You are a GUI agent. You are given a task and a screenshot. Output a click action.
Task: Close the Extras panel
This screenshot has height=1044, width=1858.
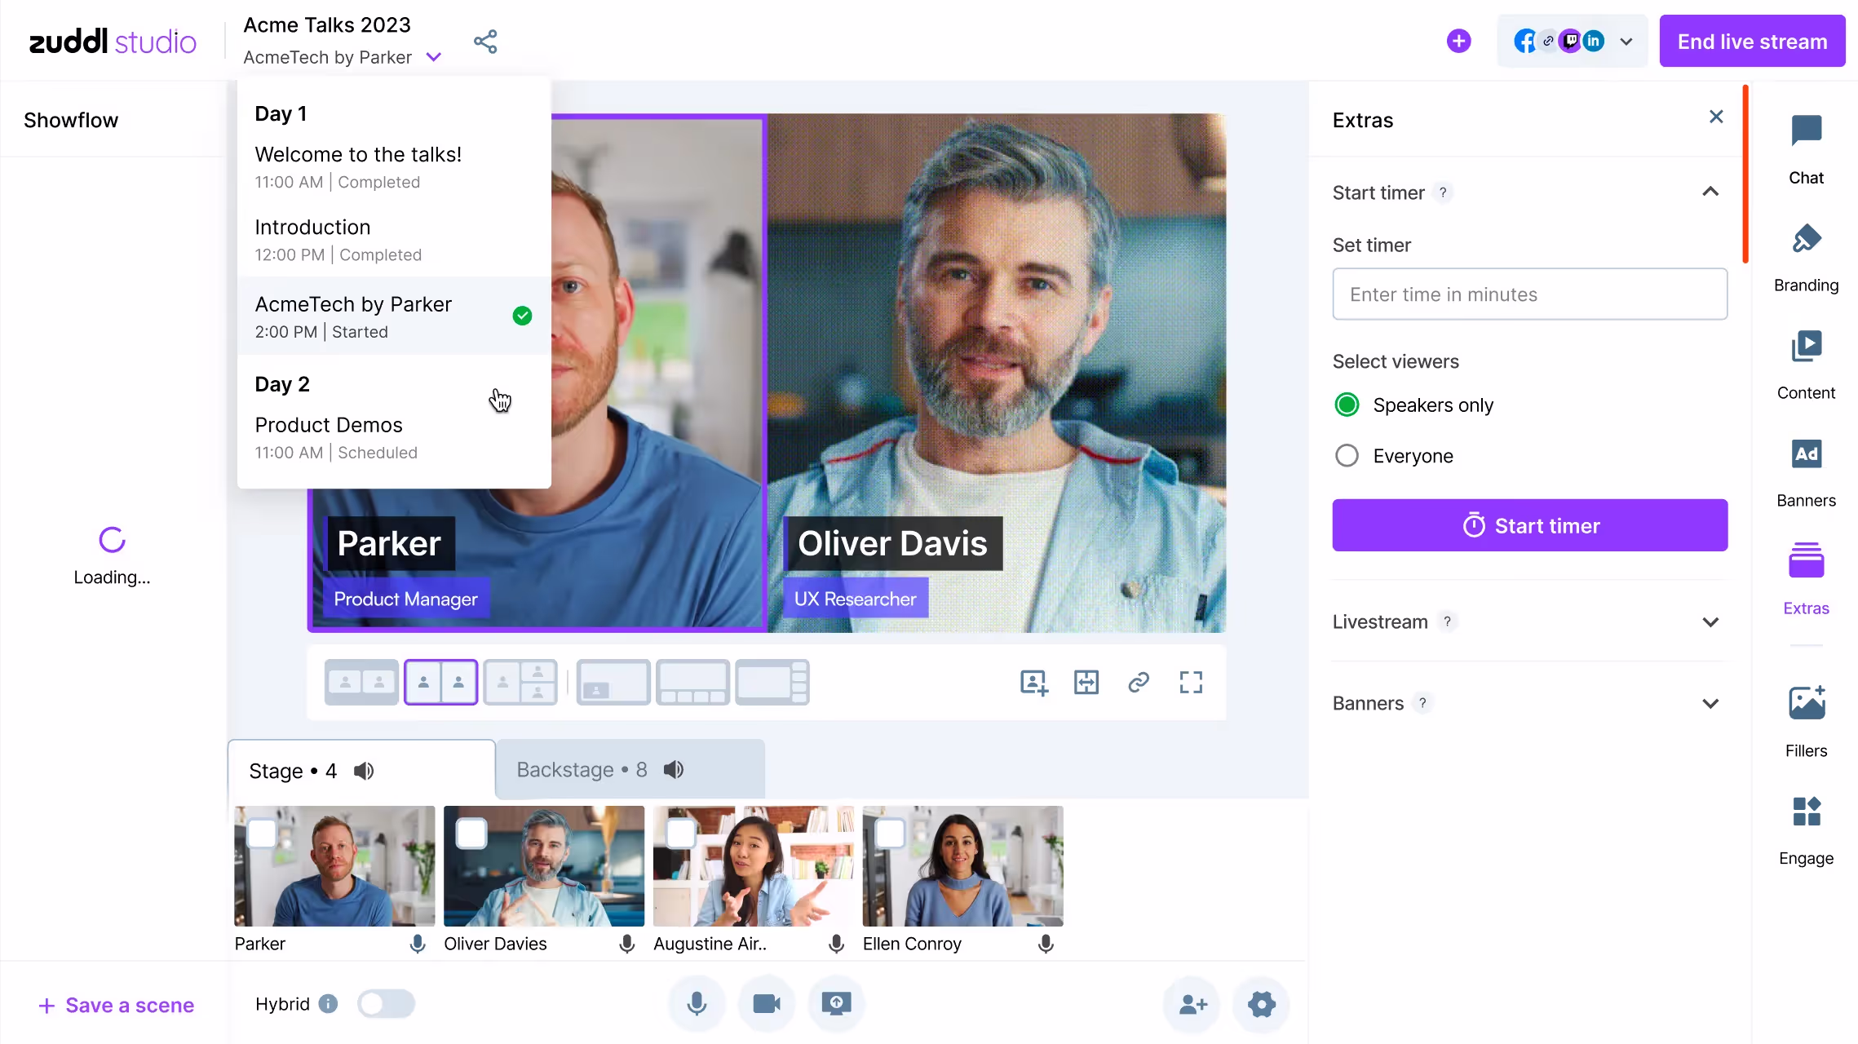[x=1716, y=117]
